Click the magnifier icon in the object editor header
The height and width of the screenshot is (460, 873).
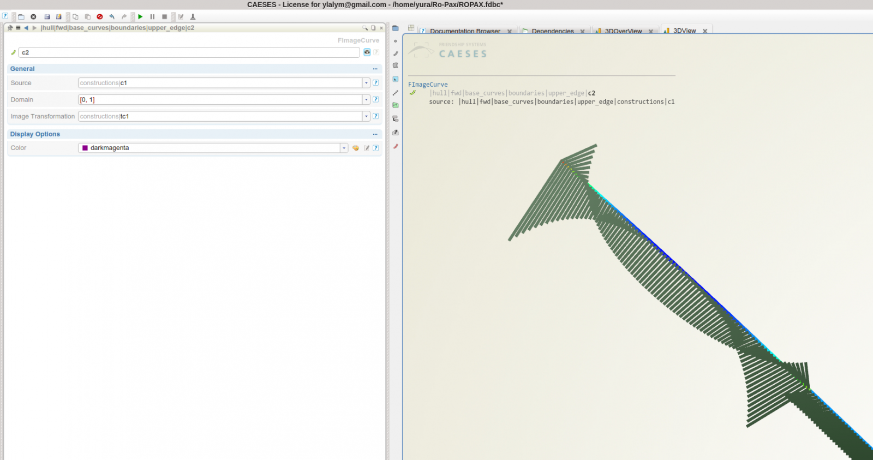click(x=365, y=28)
